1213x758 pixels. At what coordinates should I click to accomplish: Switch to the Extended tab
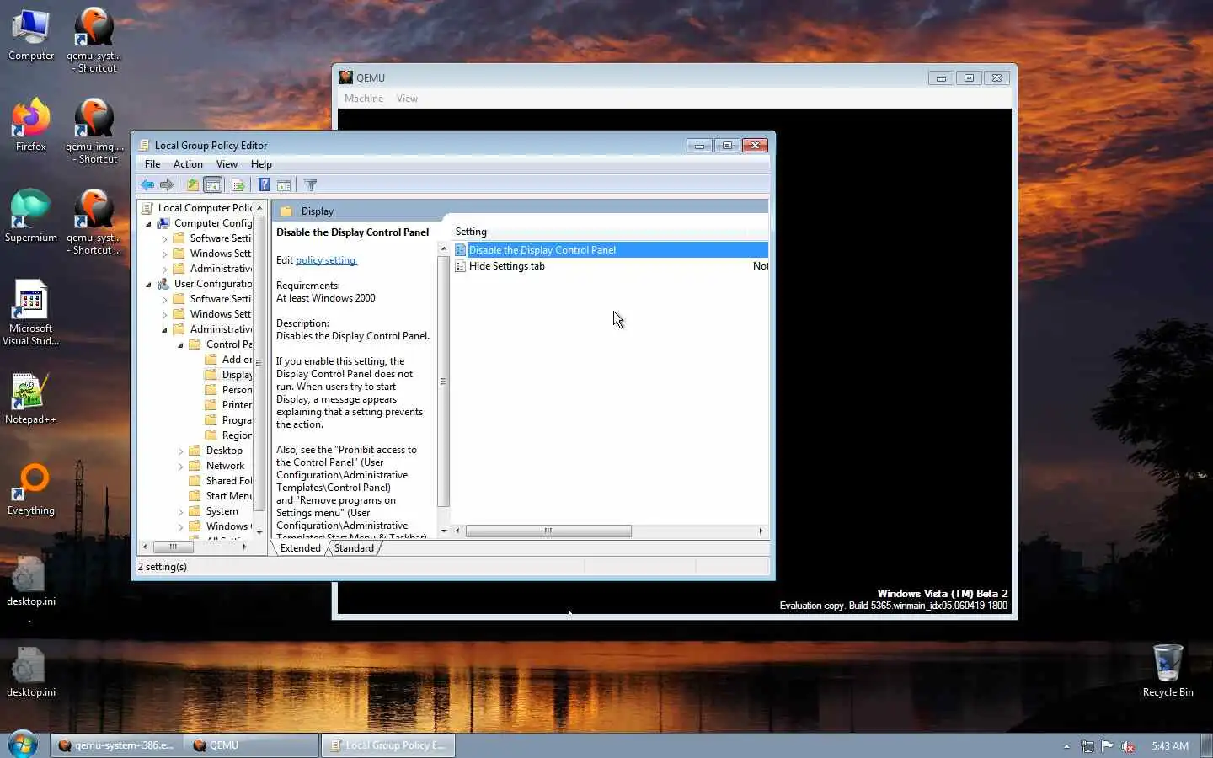point(301,548)
